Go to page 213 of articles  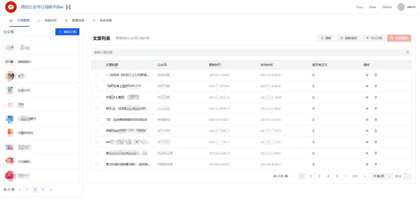[355, 176]
